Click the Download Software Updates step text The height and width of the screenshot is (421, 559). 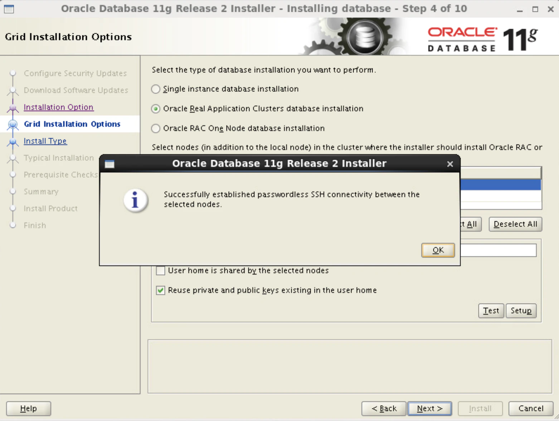click(76, 90)
